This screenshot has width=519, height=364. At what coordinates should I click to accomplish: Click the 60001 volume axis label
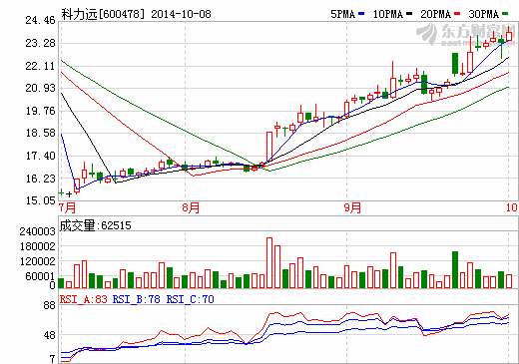[x=40, y=276]
